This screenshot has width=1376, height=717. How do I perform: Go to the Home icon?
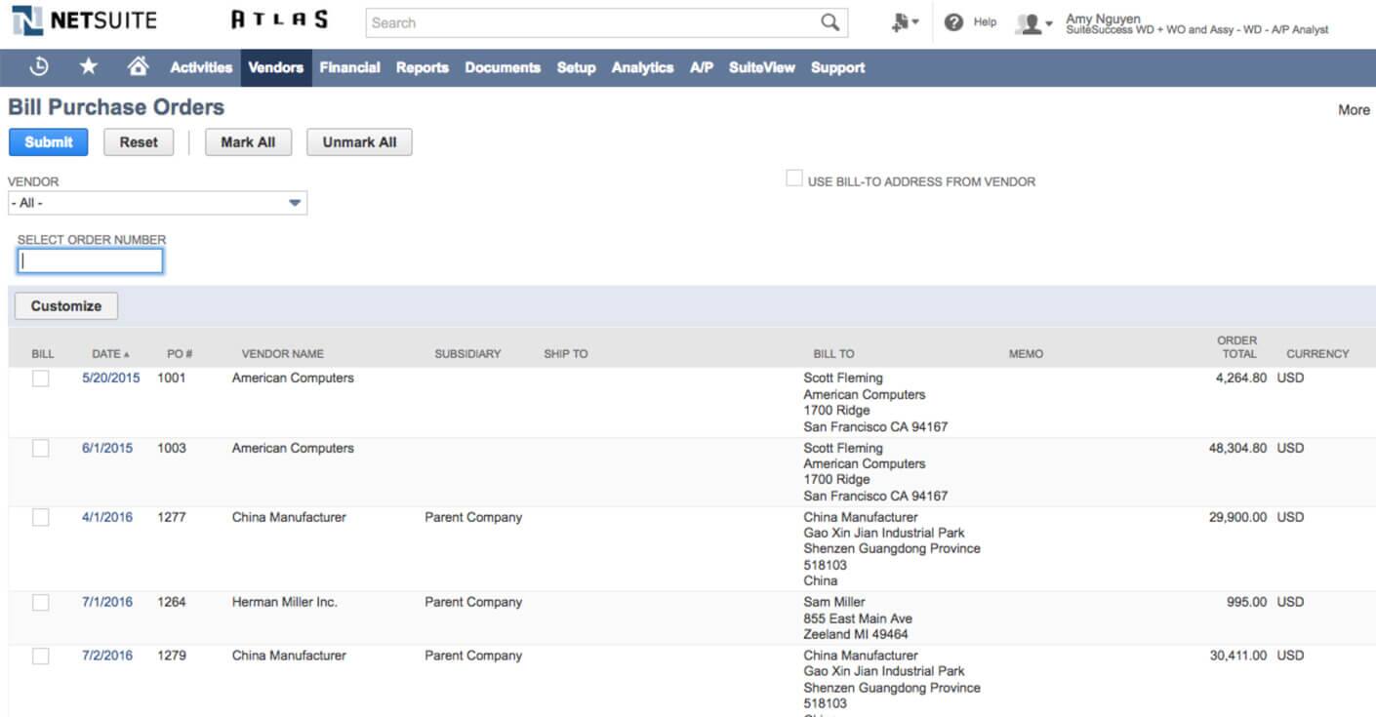click(x=139, y=66)
